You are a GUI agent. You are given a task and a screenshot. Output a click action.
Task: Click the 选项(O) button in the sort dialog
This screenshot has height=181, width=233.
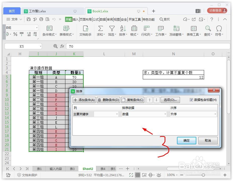click(170, 100)
